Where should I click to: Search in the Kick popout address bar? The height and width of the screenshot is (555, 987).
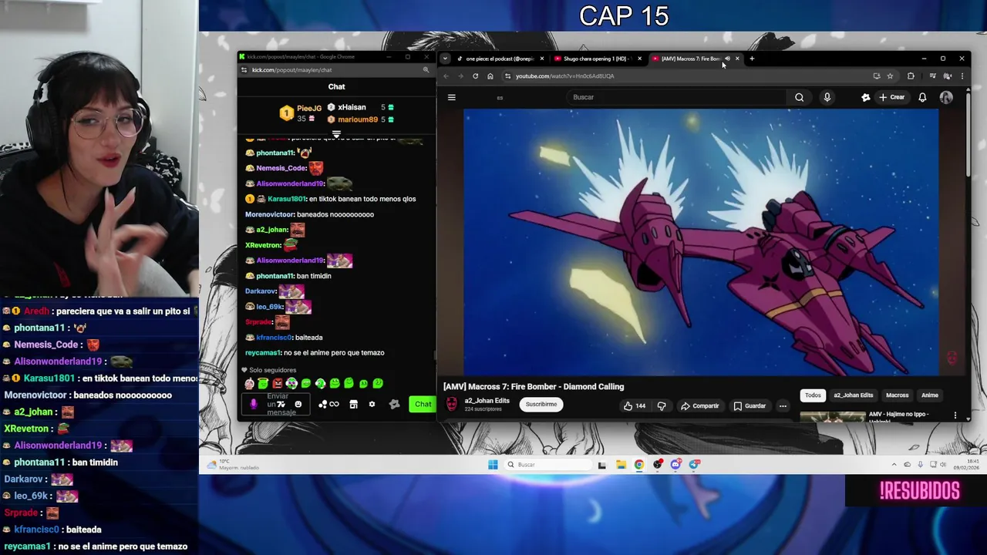click(335, 70)
